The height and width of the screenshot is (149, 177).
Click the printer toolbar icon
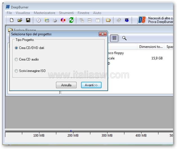point(55,20)
